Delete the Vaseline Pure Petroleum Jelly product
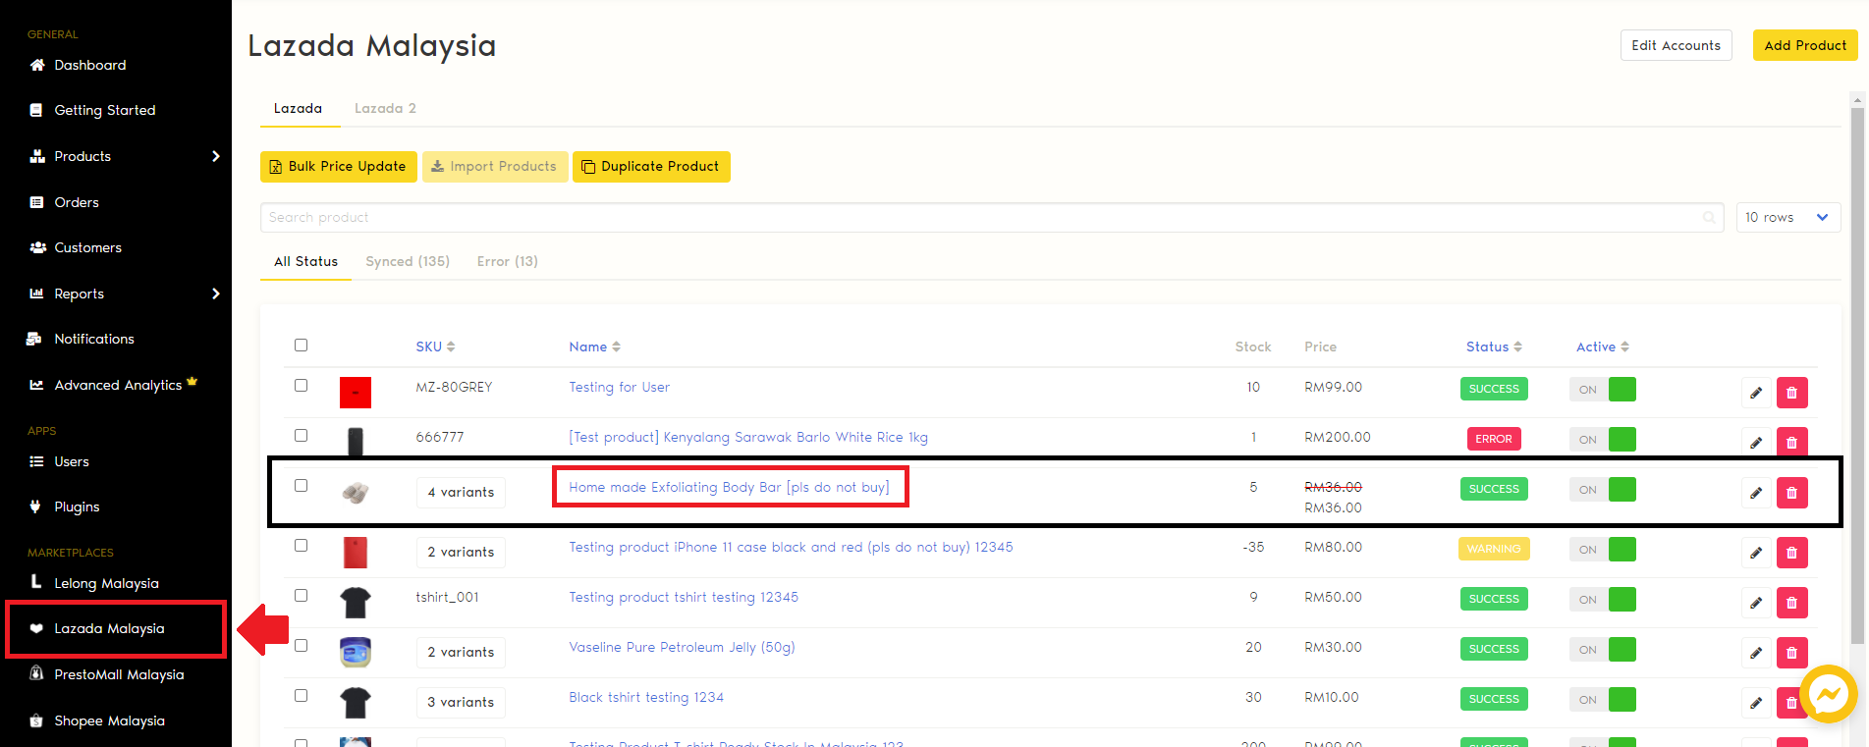The height and width of the screenshot is (747, 1869). pyautogui.click(x=1791, y=653)
